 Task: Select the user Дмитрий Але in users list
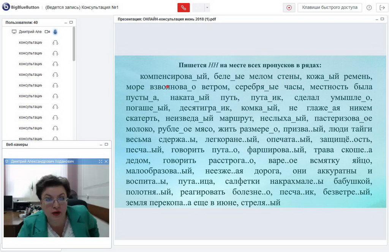[x=30, y=32]
